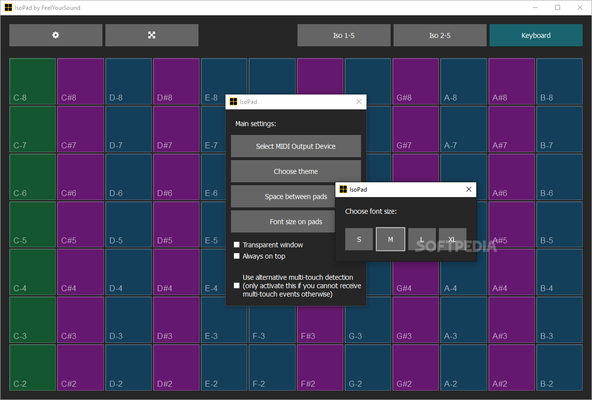The height and width of the screenshot is (400, 592).
Task: Tap the D-8 pad
Action: [129, 81]
